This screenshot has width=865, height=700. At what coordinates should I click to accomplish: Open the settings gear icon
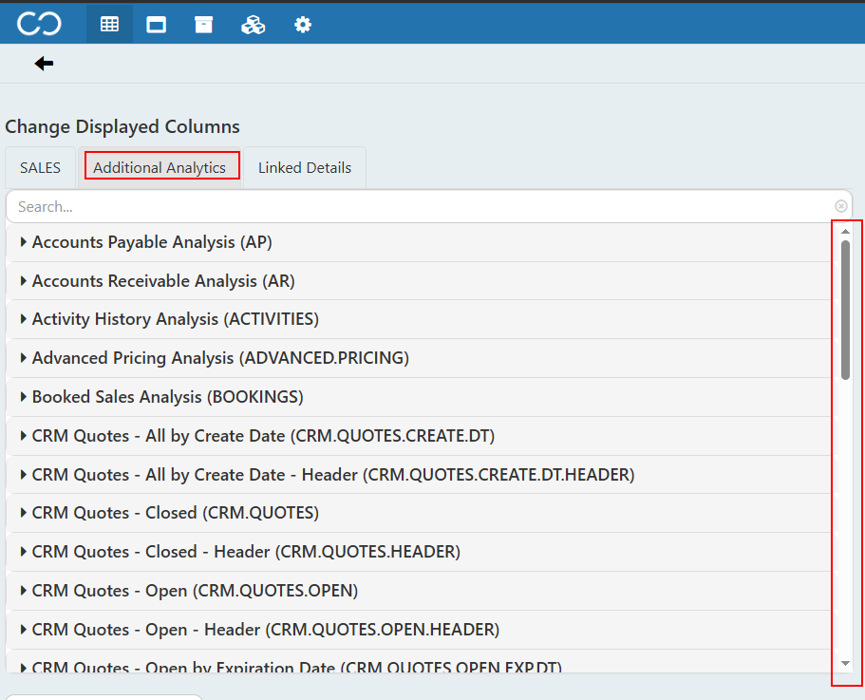(303, 25)
